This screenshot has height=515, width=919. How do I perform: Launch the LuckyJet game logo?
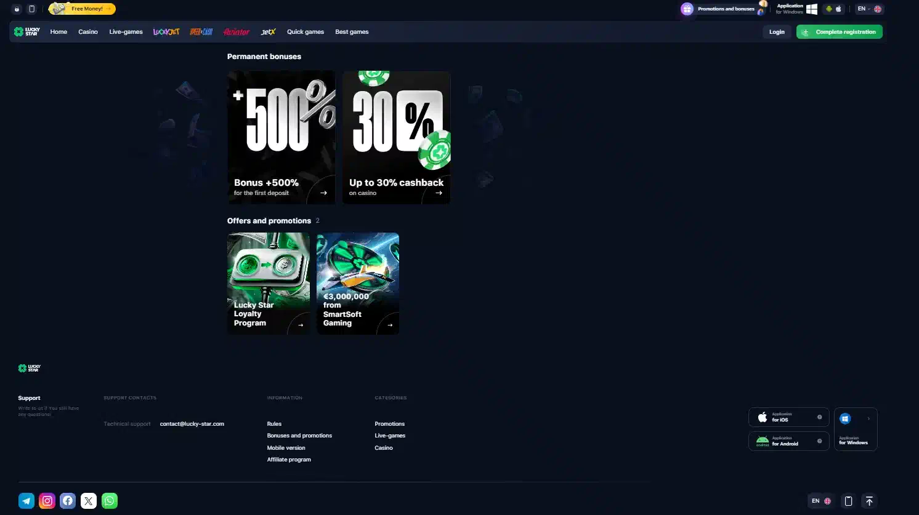[x=166, y=32]
